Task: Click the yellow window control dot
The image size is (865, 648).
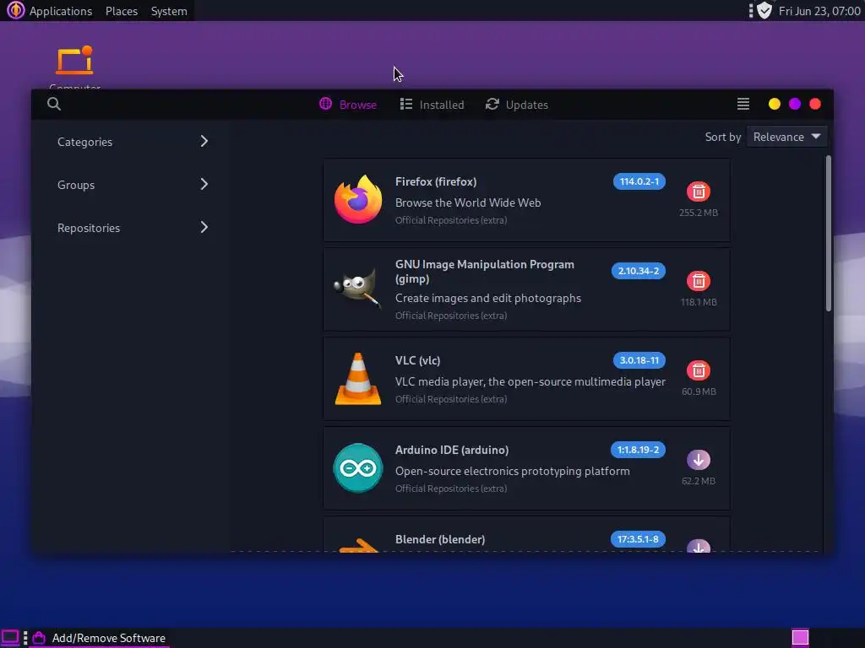Action: [x=774, y=104]
